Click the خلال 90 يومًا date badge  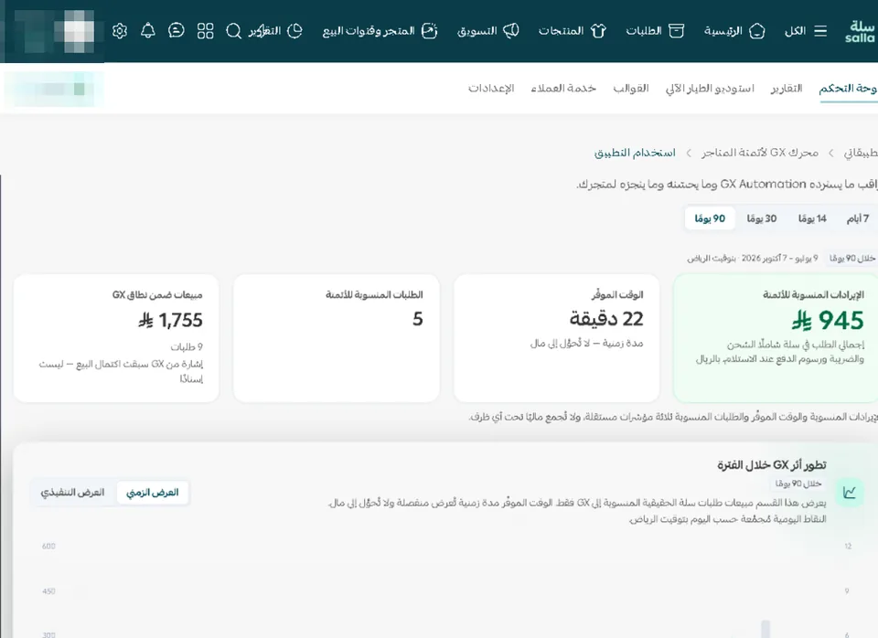pos(852,258)
